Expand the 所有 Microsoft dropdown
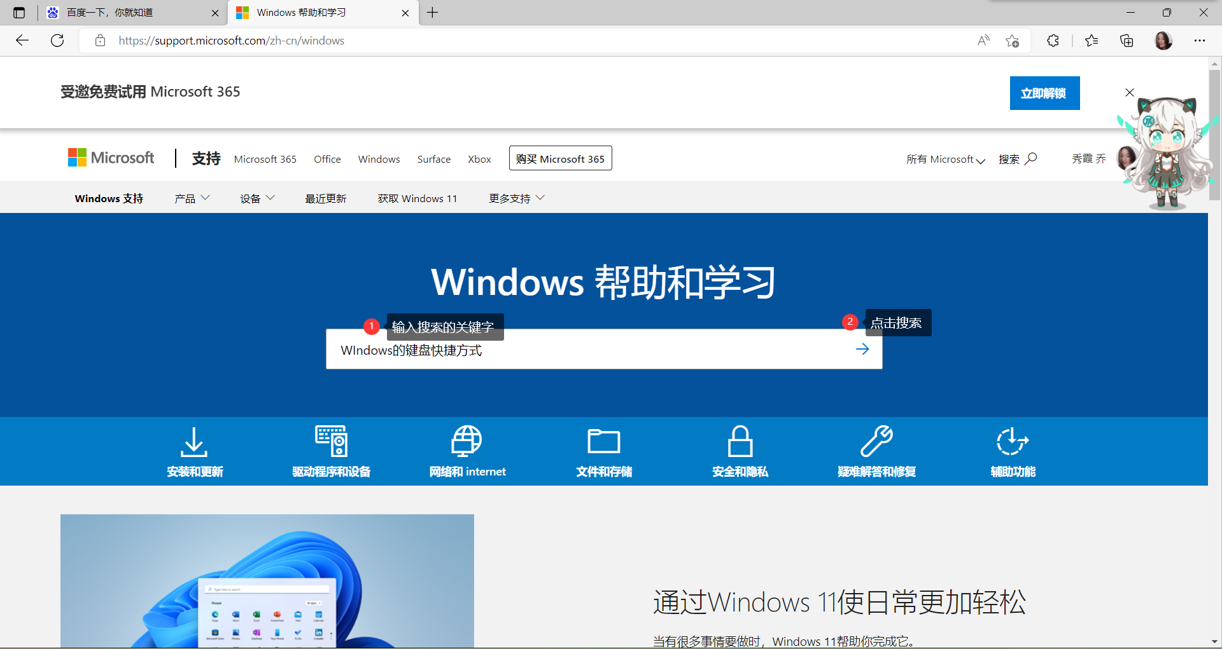This screenshot has height=649, width=1222. [x=946, y=159]
